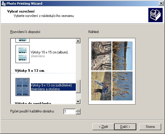Click the image use count input field
Image resolution: width=165 pixels, height=134 pixels.
(69, 112)
